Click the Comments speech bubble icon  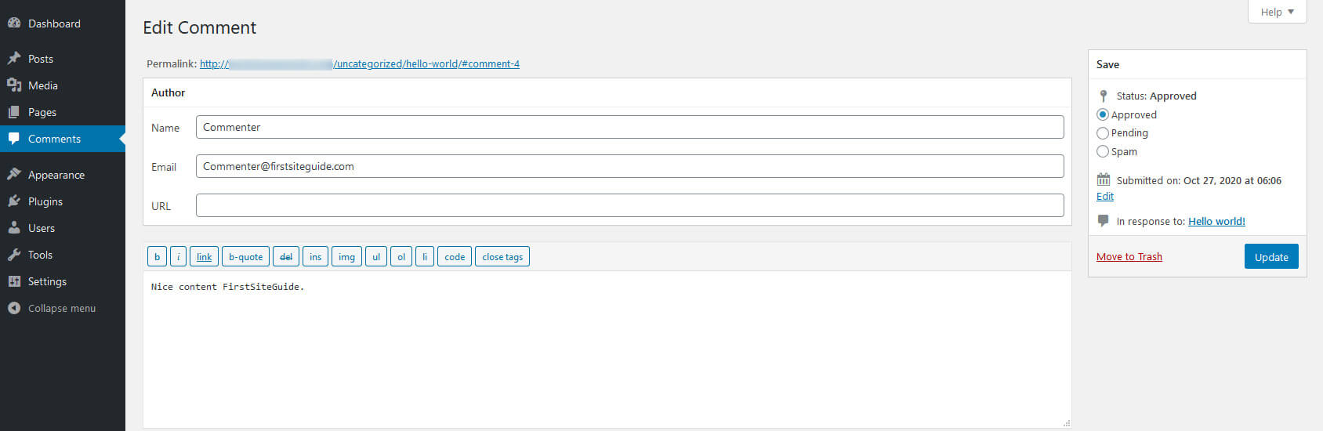tap(13, 139)
